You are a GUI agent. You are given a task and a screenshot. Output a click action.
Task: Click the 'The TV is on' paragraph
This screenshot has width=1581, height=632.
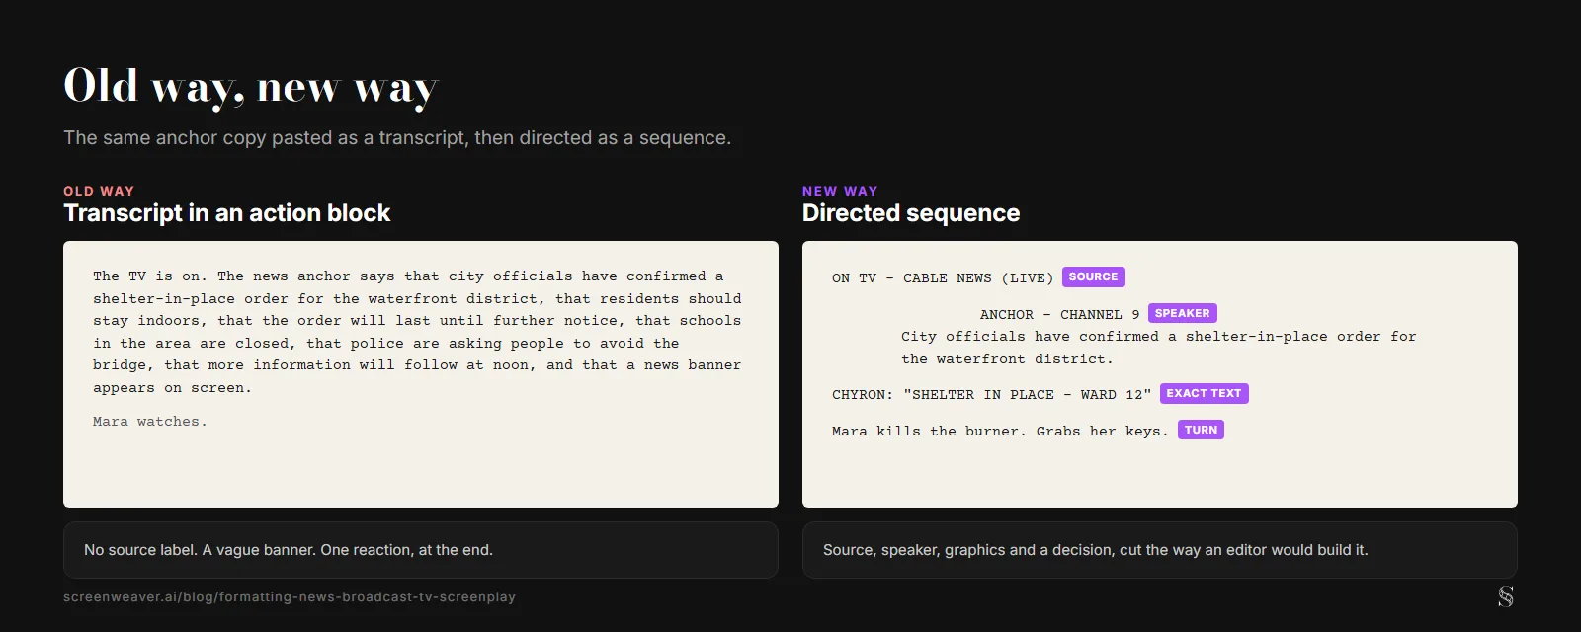pos(417,332)
